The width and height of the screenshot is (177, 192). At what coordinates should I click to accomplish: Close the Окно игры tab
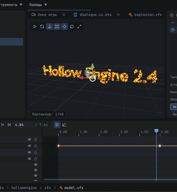tap(64, 15)
